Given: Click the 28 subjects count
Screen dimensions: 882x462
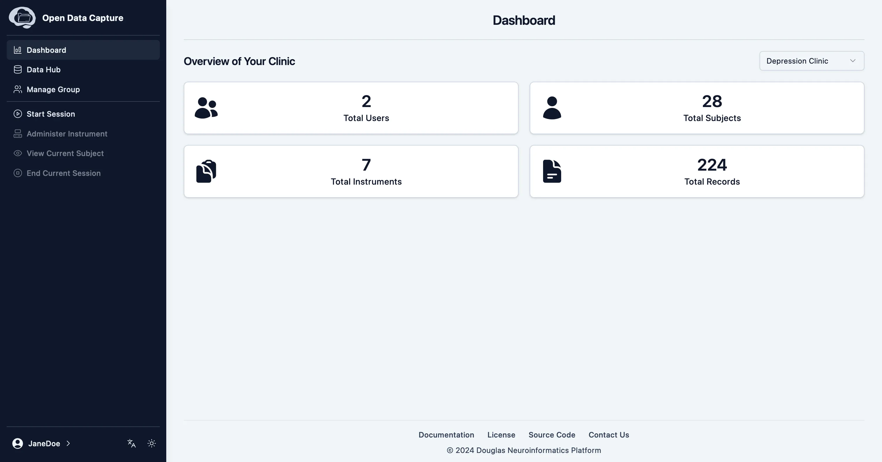Looking at the screenshot, I should (x=712, y=101).
